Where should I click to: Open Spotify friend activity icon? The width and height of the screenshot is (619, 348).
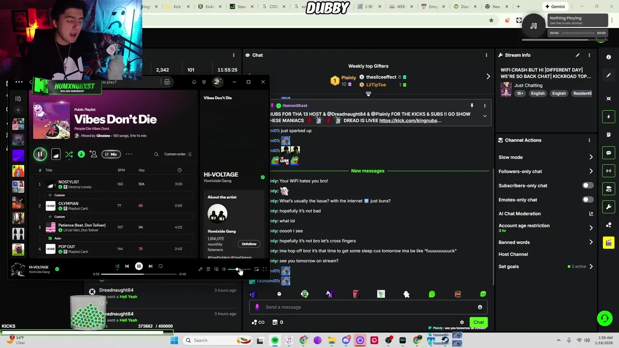coord(204,82)
